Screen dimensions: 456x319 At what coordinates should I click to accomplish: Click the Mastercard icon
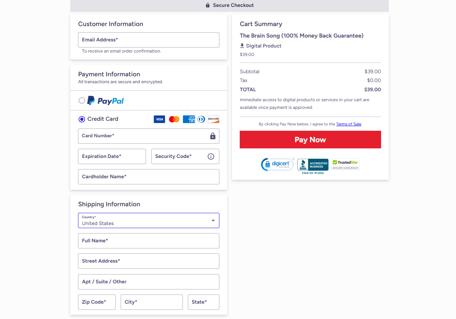(174, 119)
